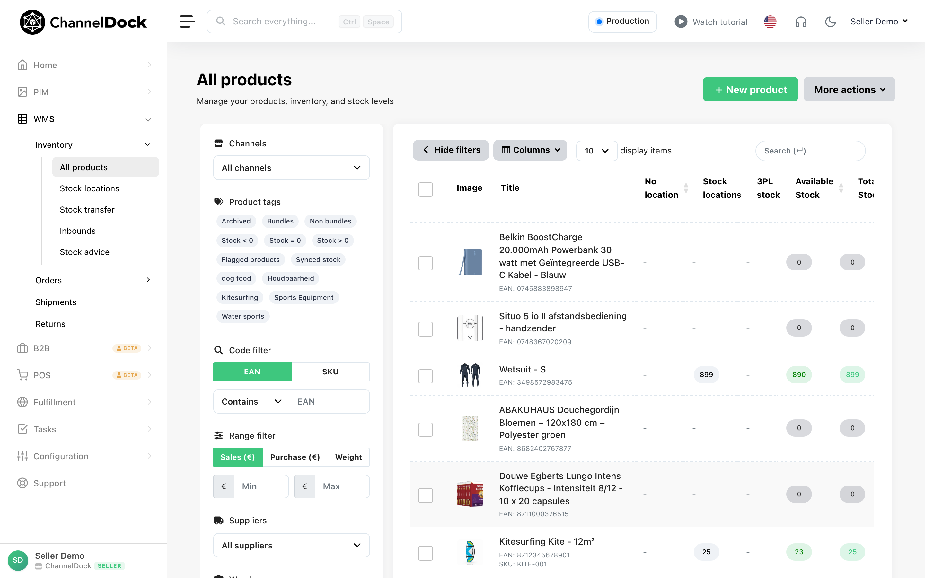
Task: Click the Min price input field
Action: (261, 486)
